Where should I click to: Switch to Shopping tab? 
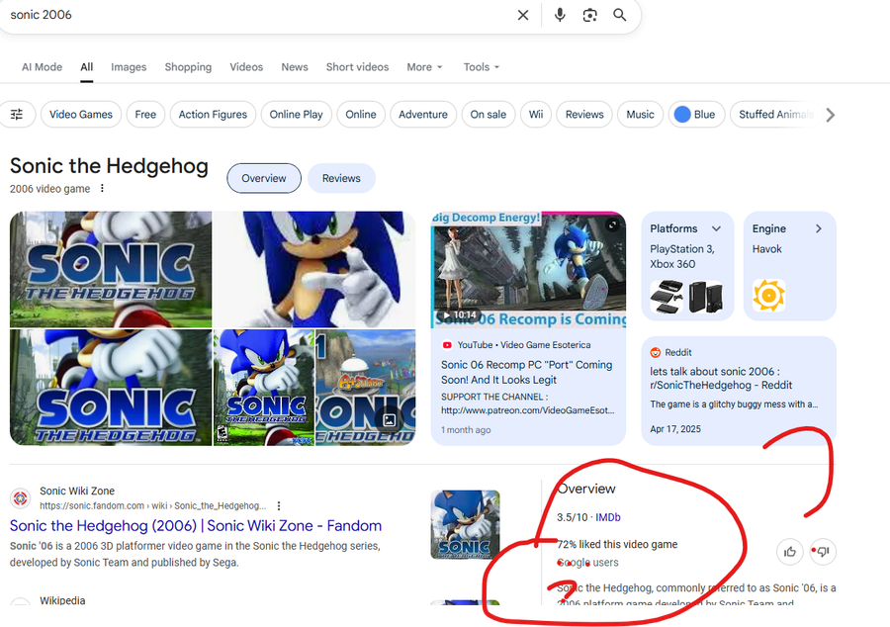(x=188, y=67)
